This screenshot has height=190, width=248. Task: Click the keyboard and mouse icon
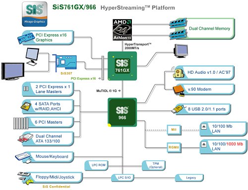click(23, 158)
